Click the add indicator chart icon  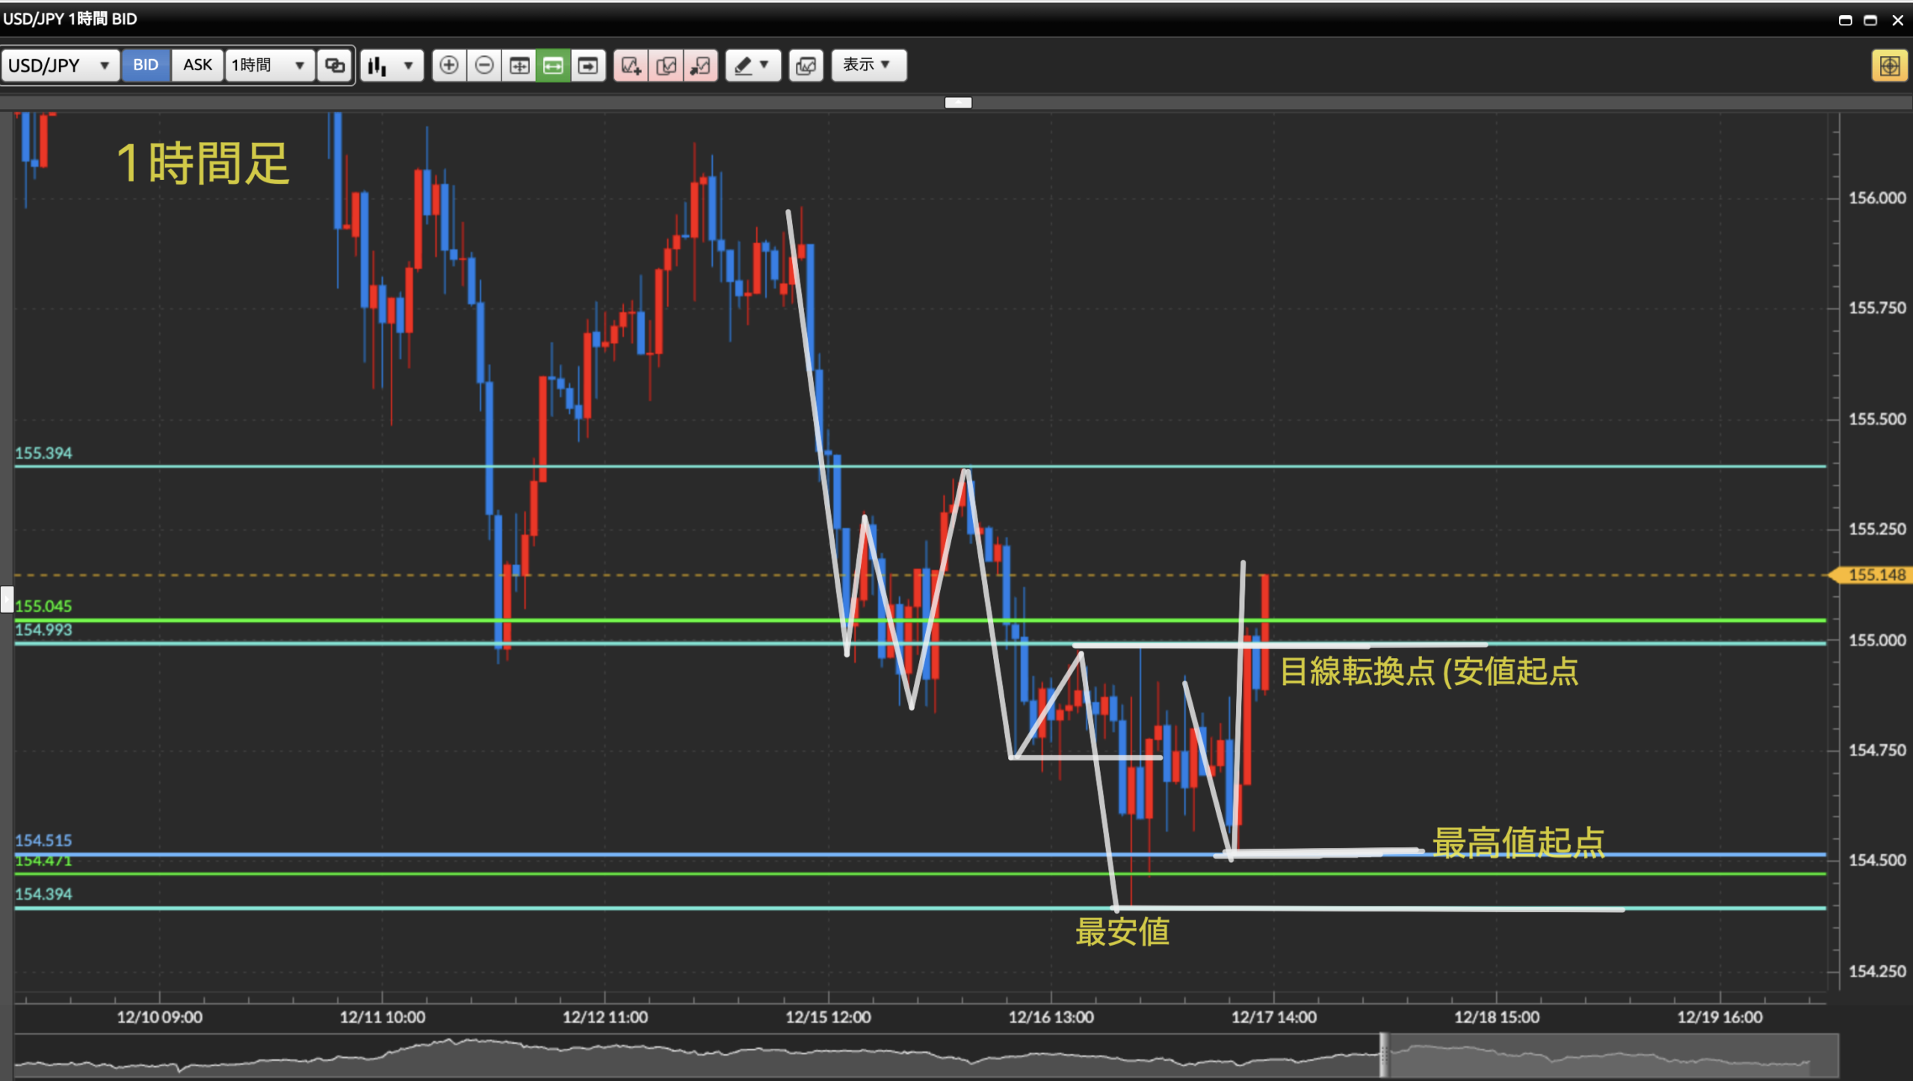[x=631, y=66]
